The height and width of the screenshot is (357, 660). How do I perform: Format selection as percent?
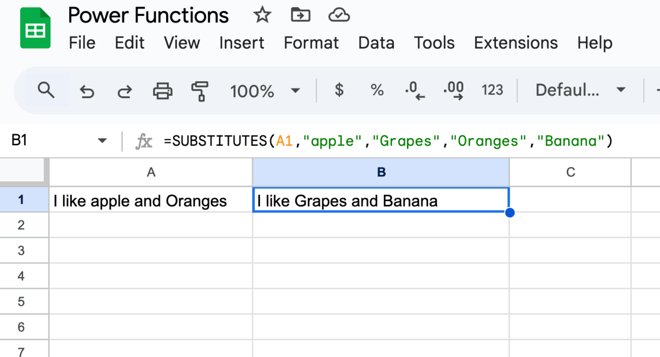(377, 90)
